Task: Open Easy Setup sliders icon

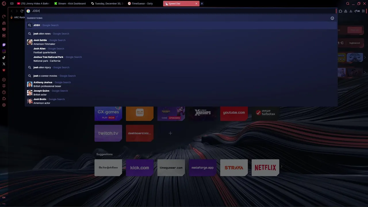Action: pos(363,11)
